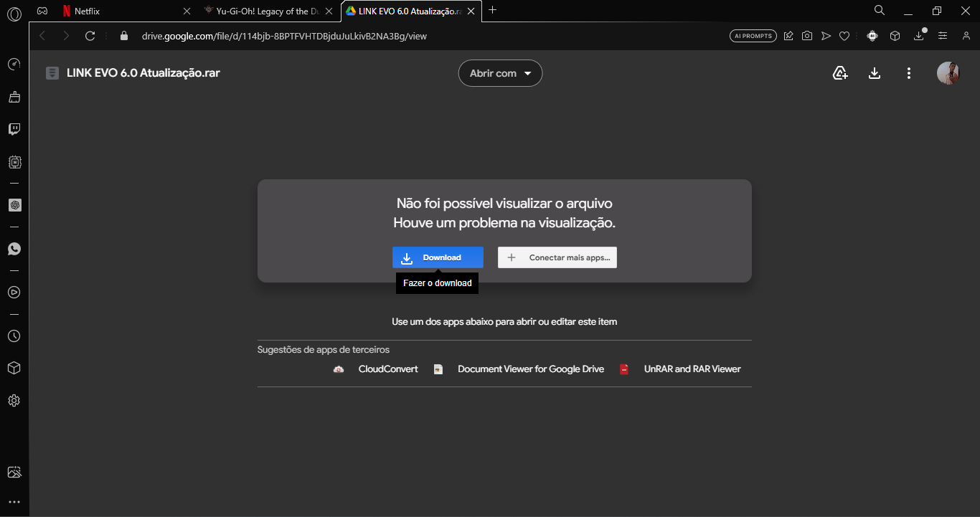This screenshot has width=980, height=517.
Task: Open a new browser tab
Action: (493, 10)
